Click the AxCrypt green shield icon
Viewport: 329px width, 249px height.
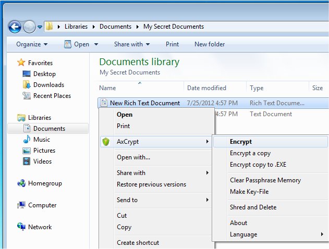[x=106, y=142]
